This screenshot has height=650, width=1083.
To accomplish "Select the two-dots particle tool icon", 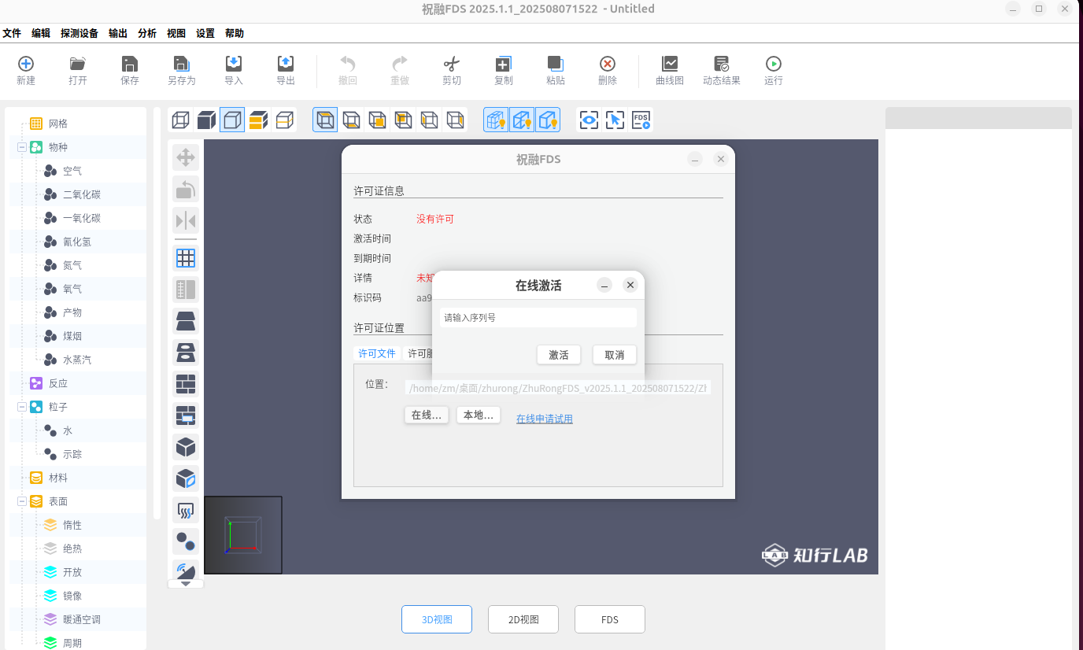I will 186,541.
